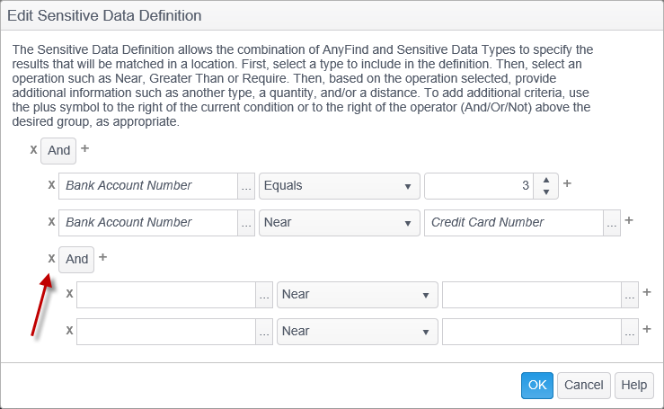Delete the Bank Account Number Near row
Screen dimensions: 664x409
click(51, 222)
